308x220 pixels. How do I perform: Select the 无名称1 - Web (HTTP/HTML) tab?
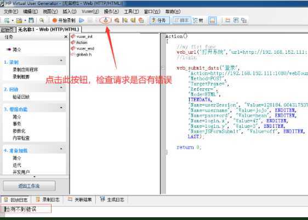tap(49, 30)
